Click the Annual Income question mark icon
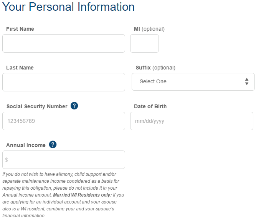The image size is (256, 220). click(53, 144)
